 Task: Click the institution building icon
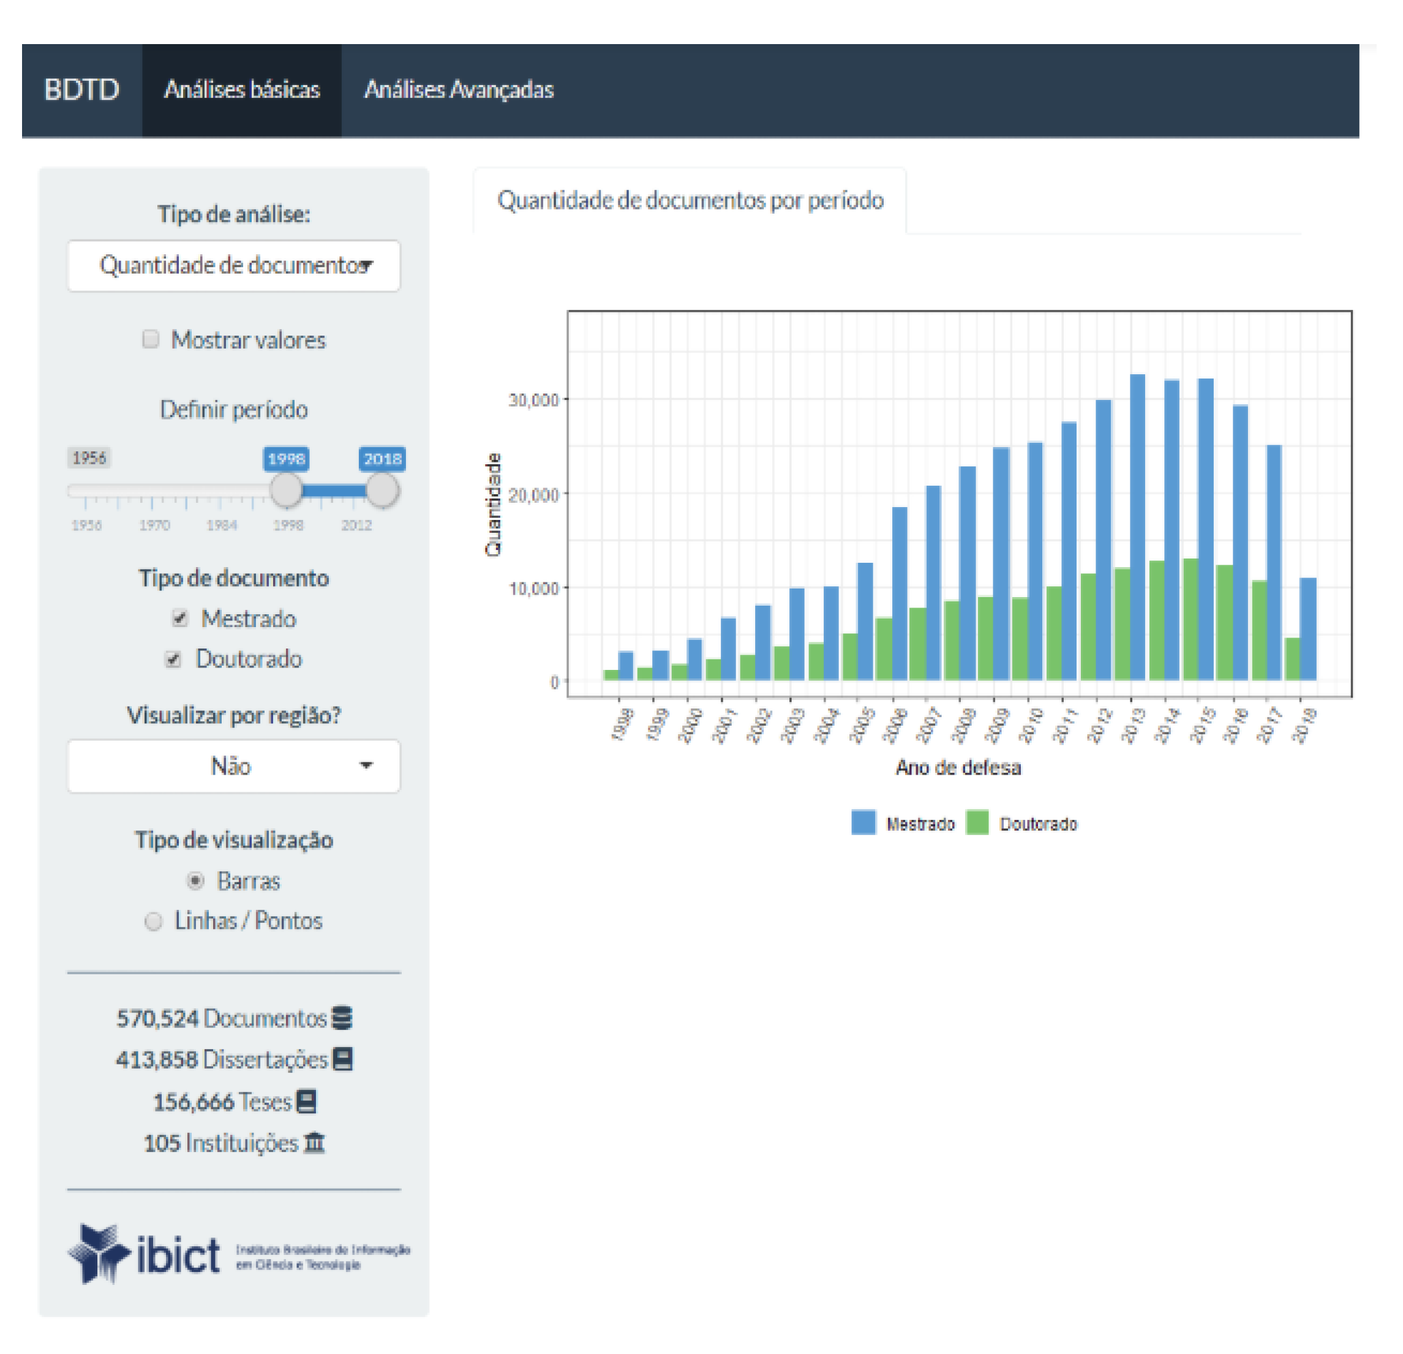(314, 1143)
